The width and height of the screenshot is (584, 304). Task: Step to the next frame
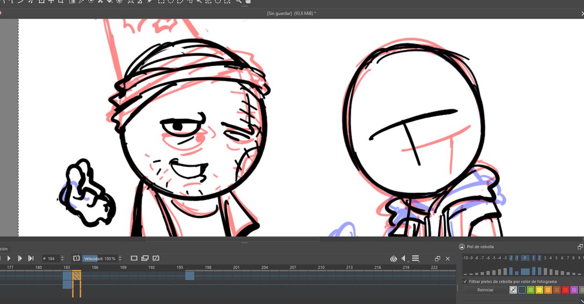pyautogui.click(x=20, y=258)
